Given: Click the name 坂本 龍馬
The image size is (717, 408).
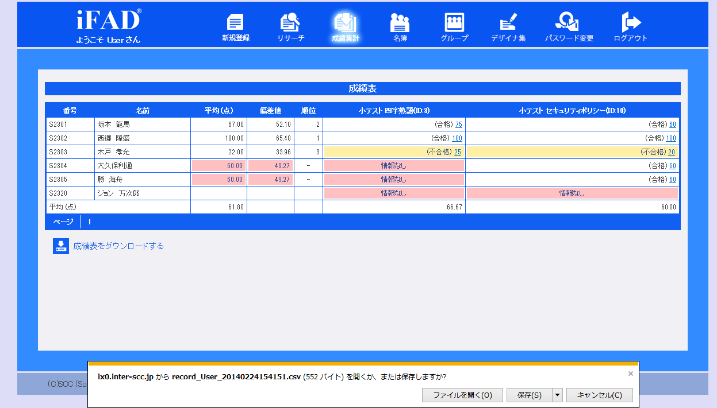Looking at the screenshot, I should click(114, 125).
